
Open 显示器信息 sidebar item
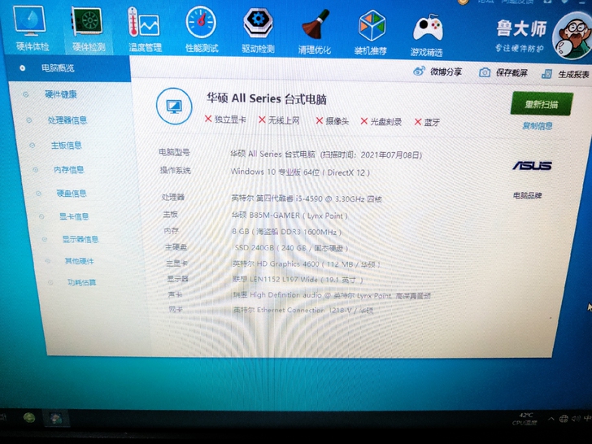coord(80,239)
